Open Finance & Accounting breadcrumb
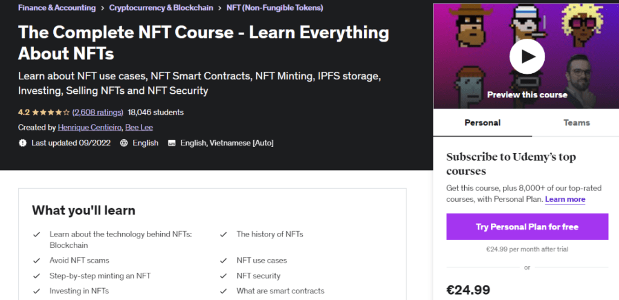This screenshot has width=619, height=300. tap(57, 7)
